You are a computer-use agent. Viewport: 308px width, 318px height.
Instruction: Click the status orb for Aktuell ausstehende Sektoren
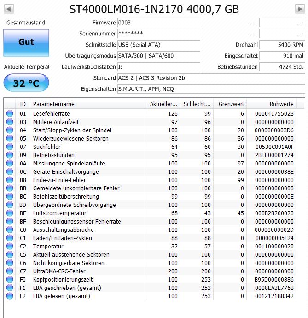coord(10,254)
